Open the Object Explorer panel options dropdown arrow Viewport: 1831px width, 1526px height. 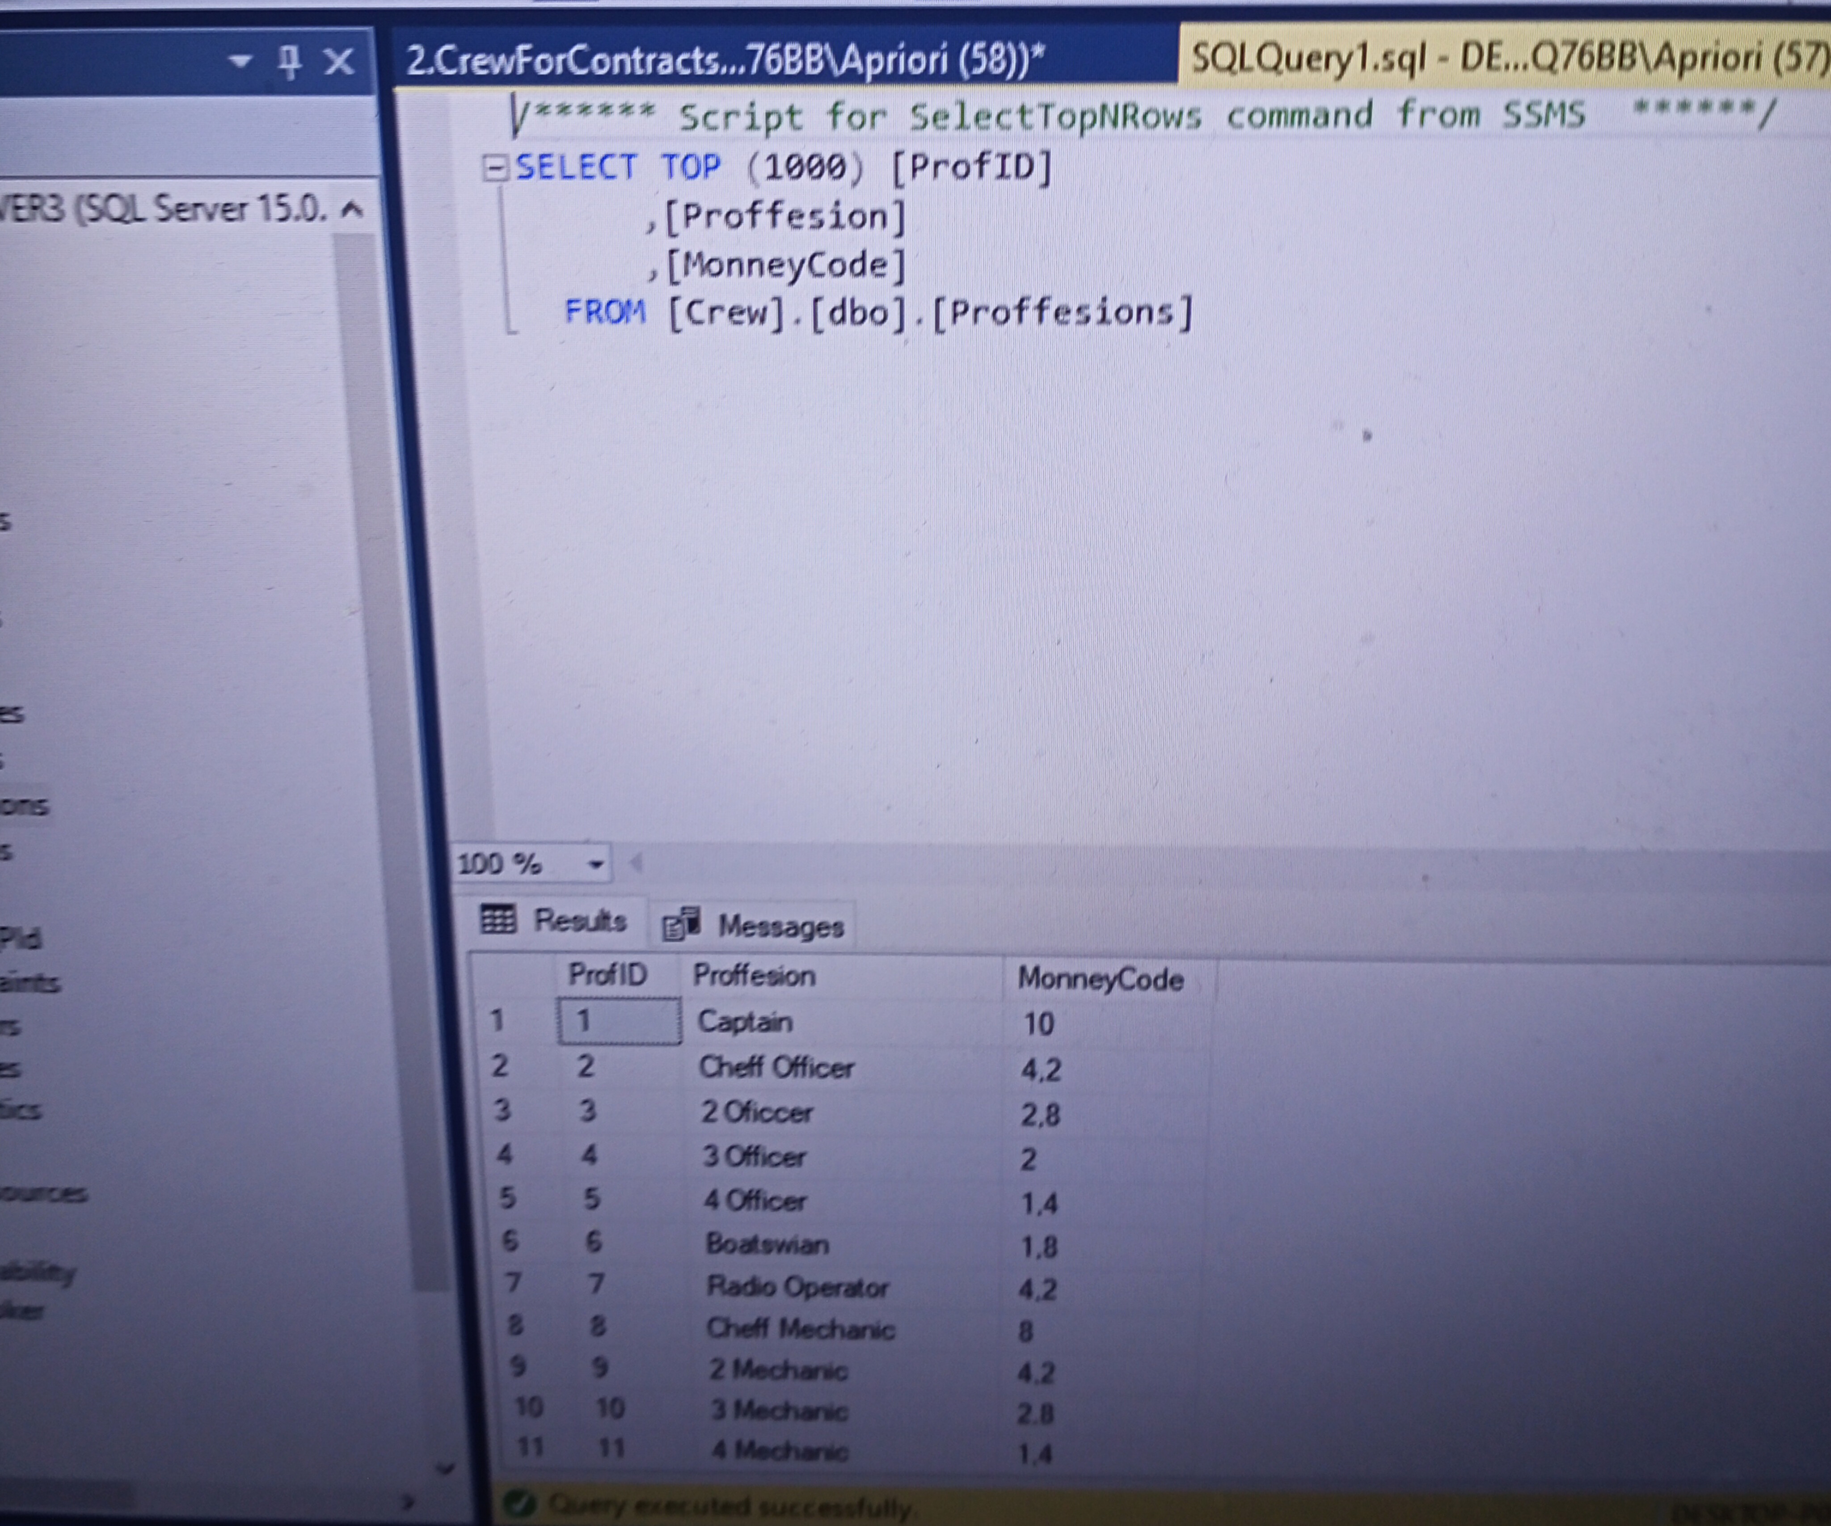click(x=239, y=61)
